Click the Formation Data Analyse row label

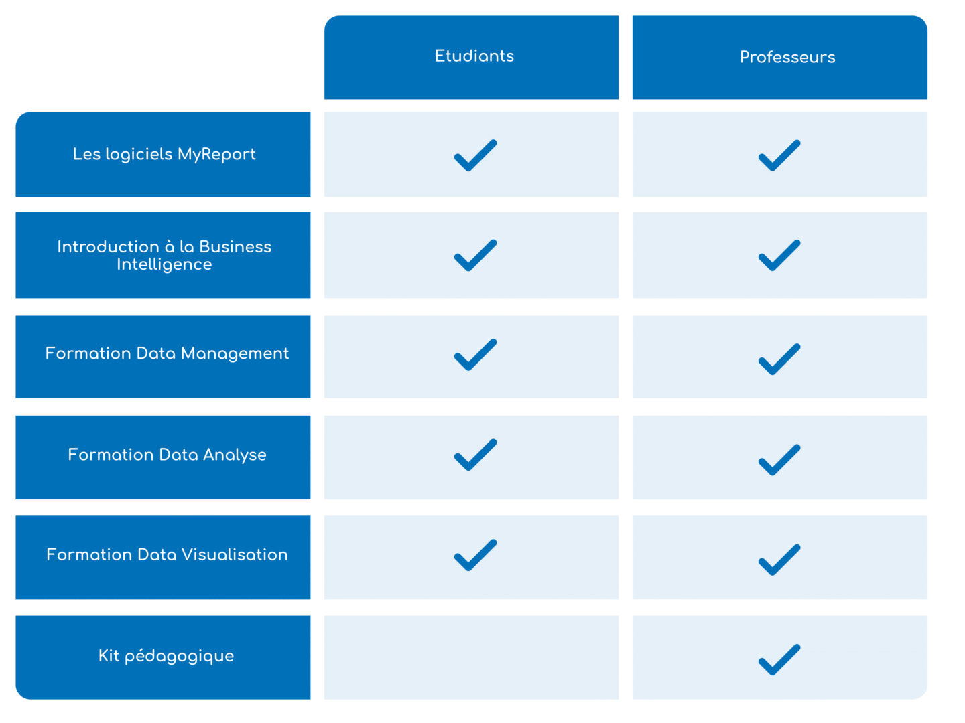click(x=163, y=457)
